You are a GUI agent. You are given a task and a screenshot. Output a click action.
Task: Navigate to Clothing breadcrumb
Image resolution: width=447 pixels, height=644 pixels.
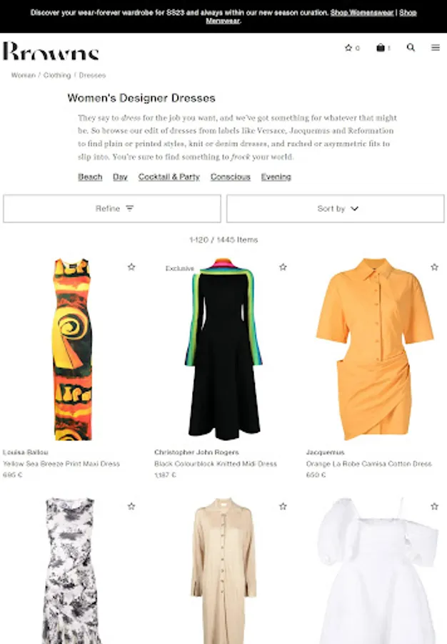click(x=57, y=75)
